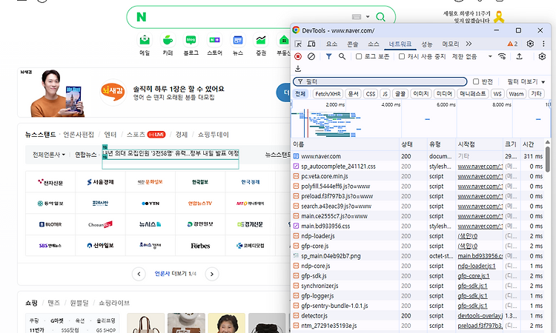
Task: Open Naver Mail shortcut icon
Action: pyautogui.click(x=145, y=41)
